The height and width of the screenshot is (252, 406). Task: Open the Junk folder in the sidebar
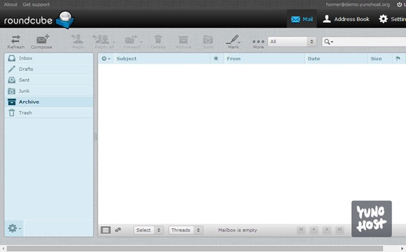pyautogui.click(x=49, y=91)
